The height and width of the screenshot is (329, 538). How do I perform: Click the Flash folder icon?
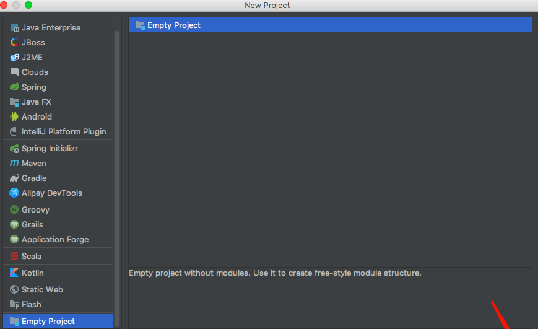tap(14, 305)
